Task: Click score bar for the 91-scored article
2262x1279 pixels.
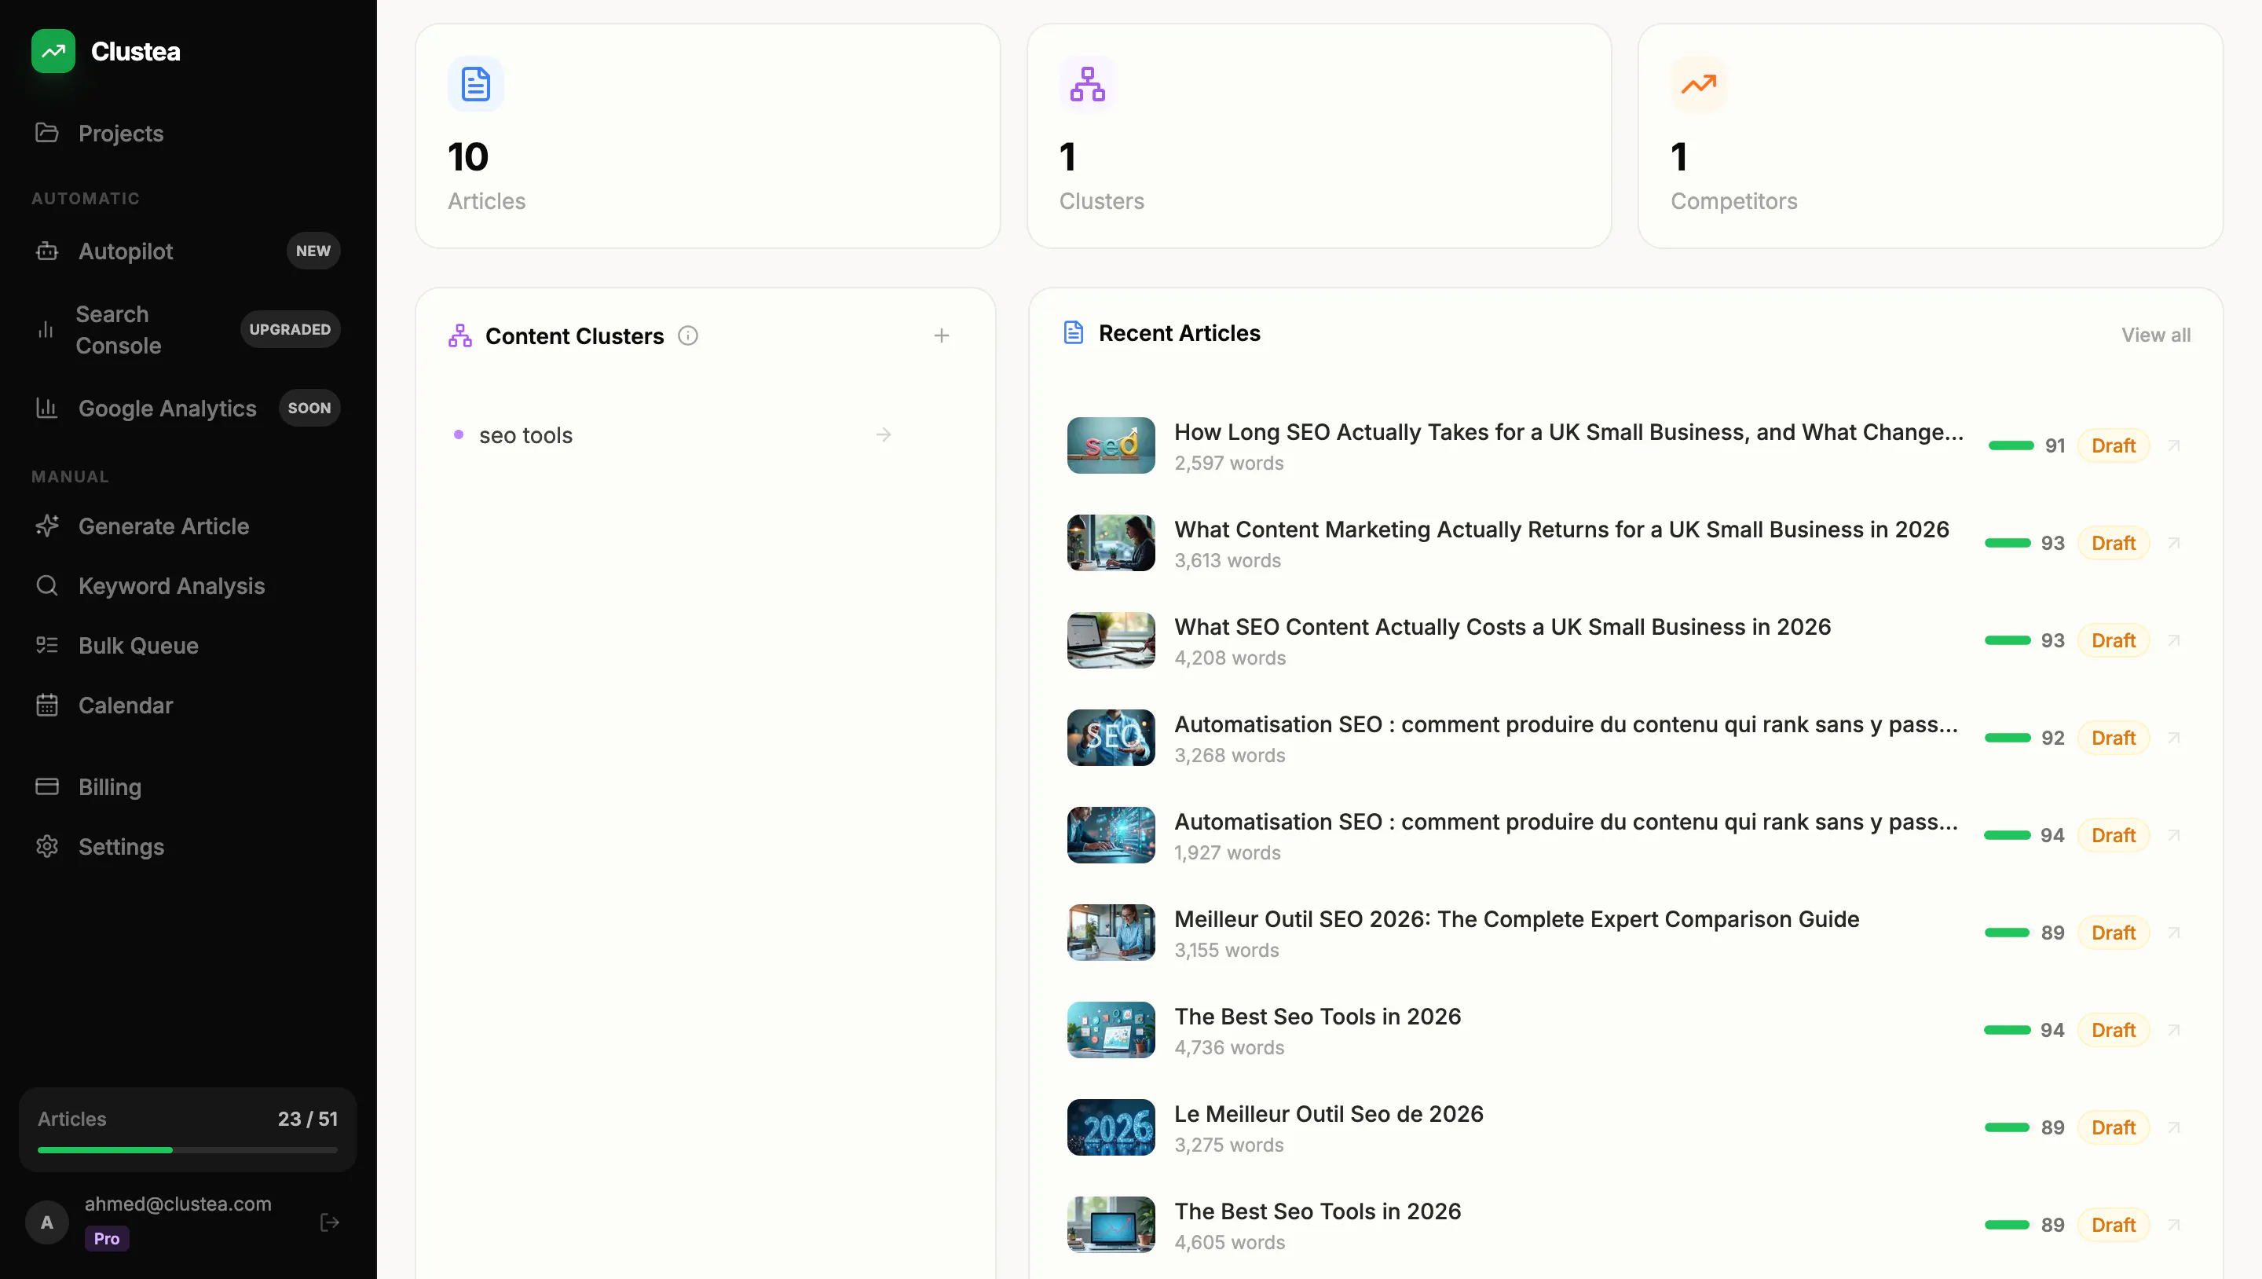Action: pyautogui.click(x=2011, y=445)
